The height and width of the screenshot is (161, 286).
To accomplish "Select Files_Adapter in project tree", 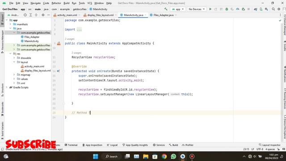I will pos(32,37).
